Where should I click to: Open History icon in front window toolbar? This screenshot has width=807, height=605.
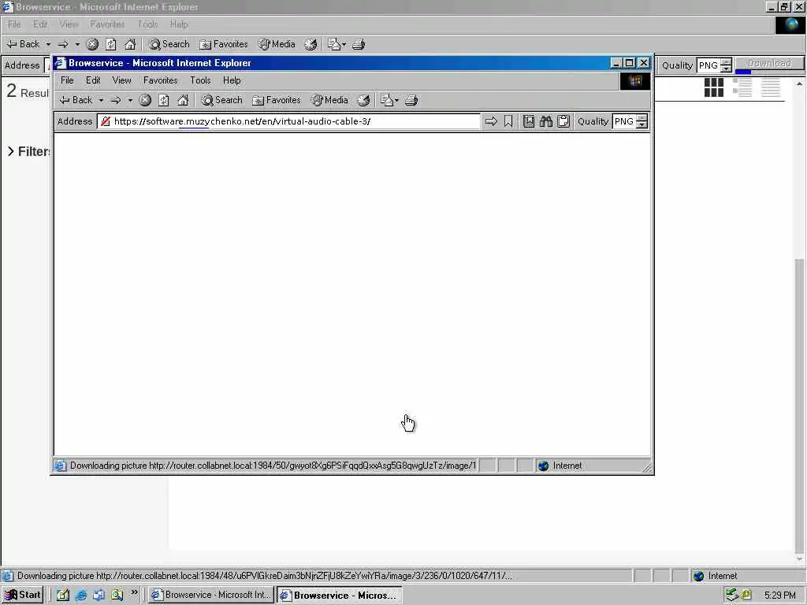coord(363,100)
